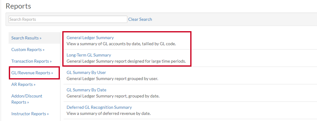Click description 'General Ledger Summary report grouped by user'

click(112, 79)
